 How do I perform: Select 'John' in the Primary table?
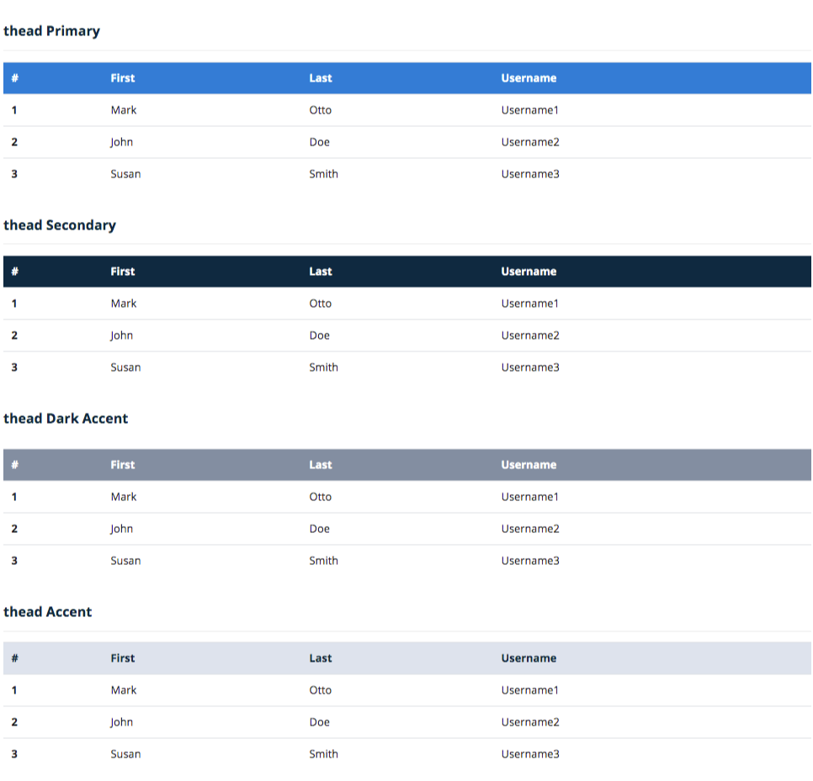(122, 142)
